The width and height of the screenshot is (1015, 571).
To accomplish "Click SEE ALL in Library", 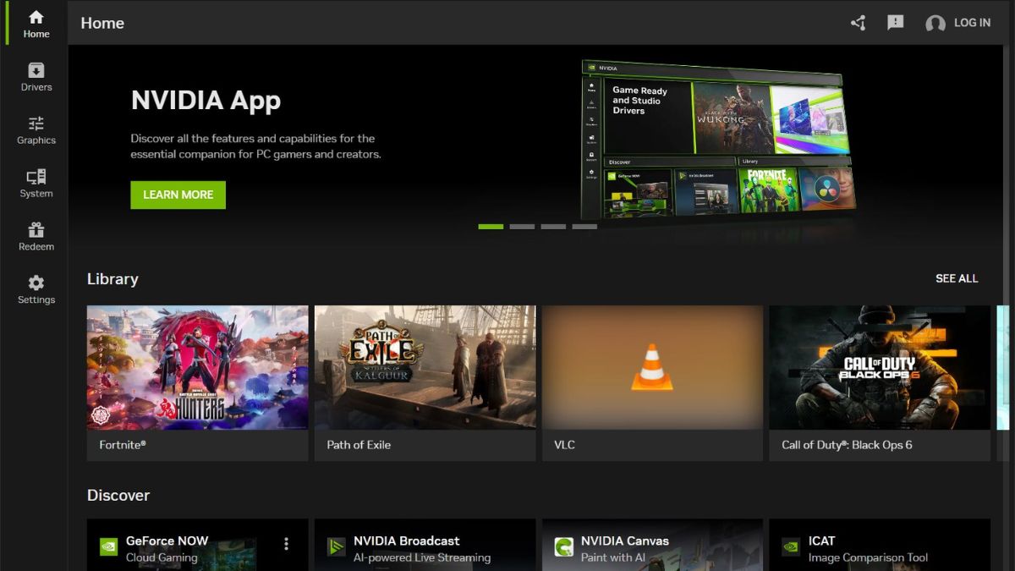I will 957,278.
